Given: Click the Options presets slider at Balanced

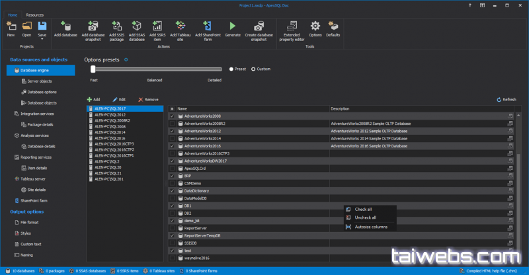Looking at the screenshot, I should click(x=157, y=68).
